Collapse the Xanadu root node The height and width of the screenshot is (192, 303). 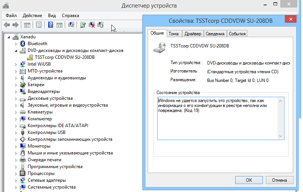tap(9, 37)
